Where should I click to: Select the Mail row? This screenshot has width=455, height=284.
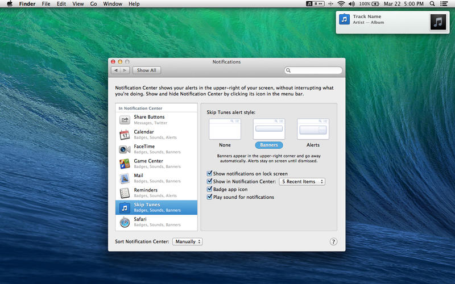tap(156, 178)
